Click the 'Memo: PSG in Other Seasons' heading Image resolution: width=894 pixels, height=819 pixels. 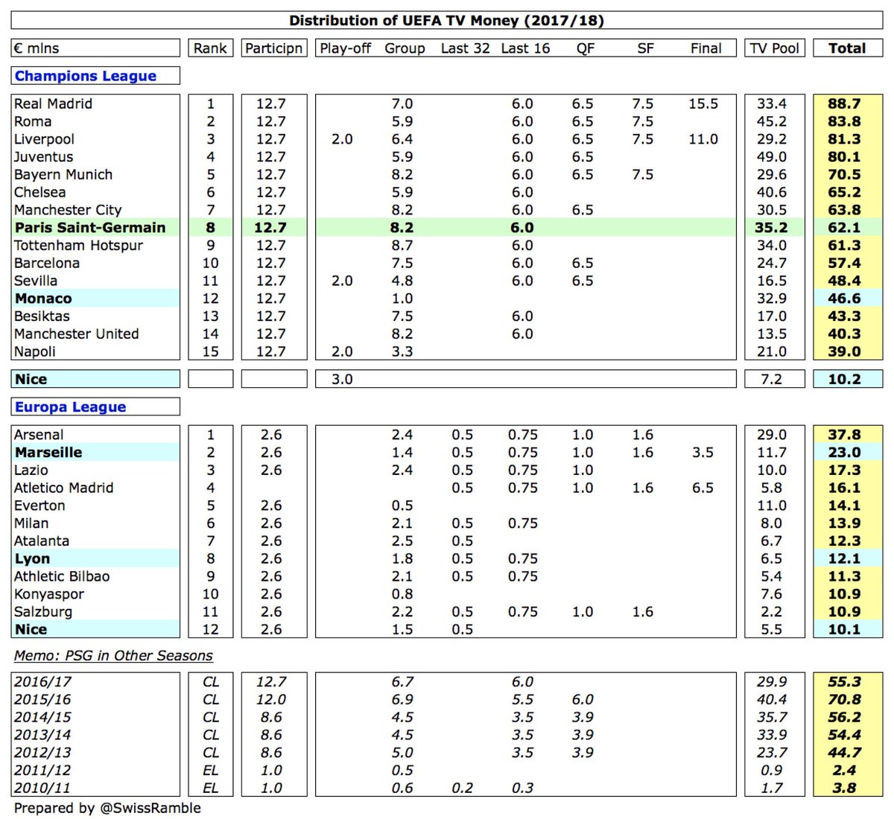(x=113, y=656)
